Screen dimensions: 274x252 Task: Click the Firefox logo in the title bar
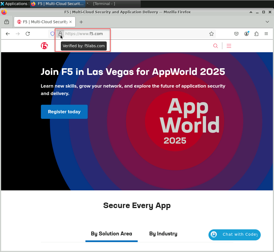[4, 12]
